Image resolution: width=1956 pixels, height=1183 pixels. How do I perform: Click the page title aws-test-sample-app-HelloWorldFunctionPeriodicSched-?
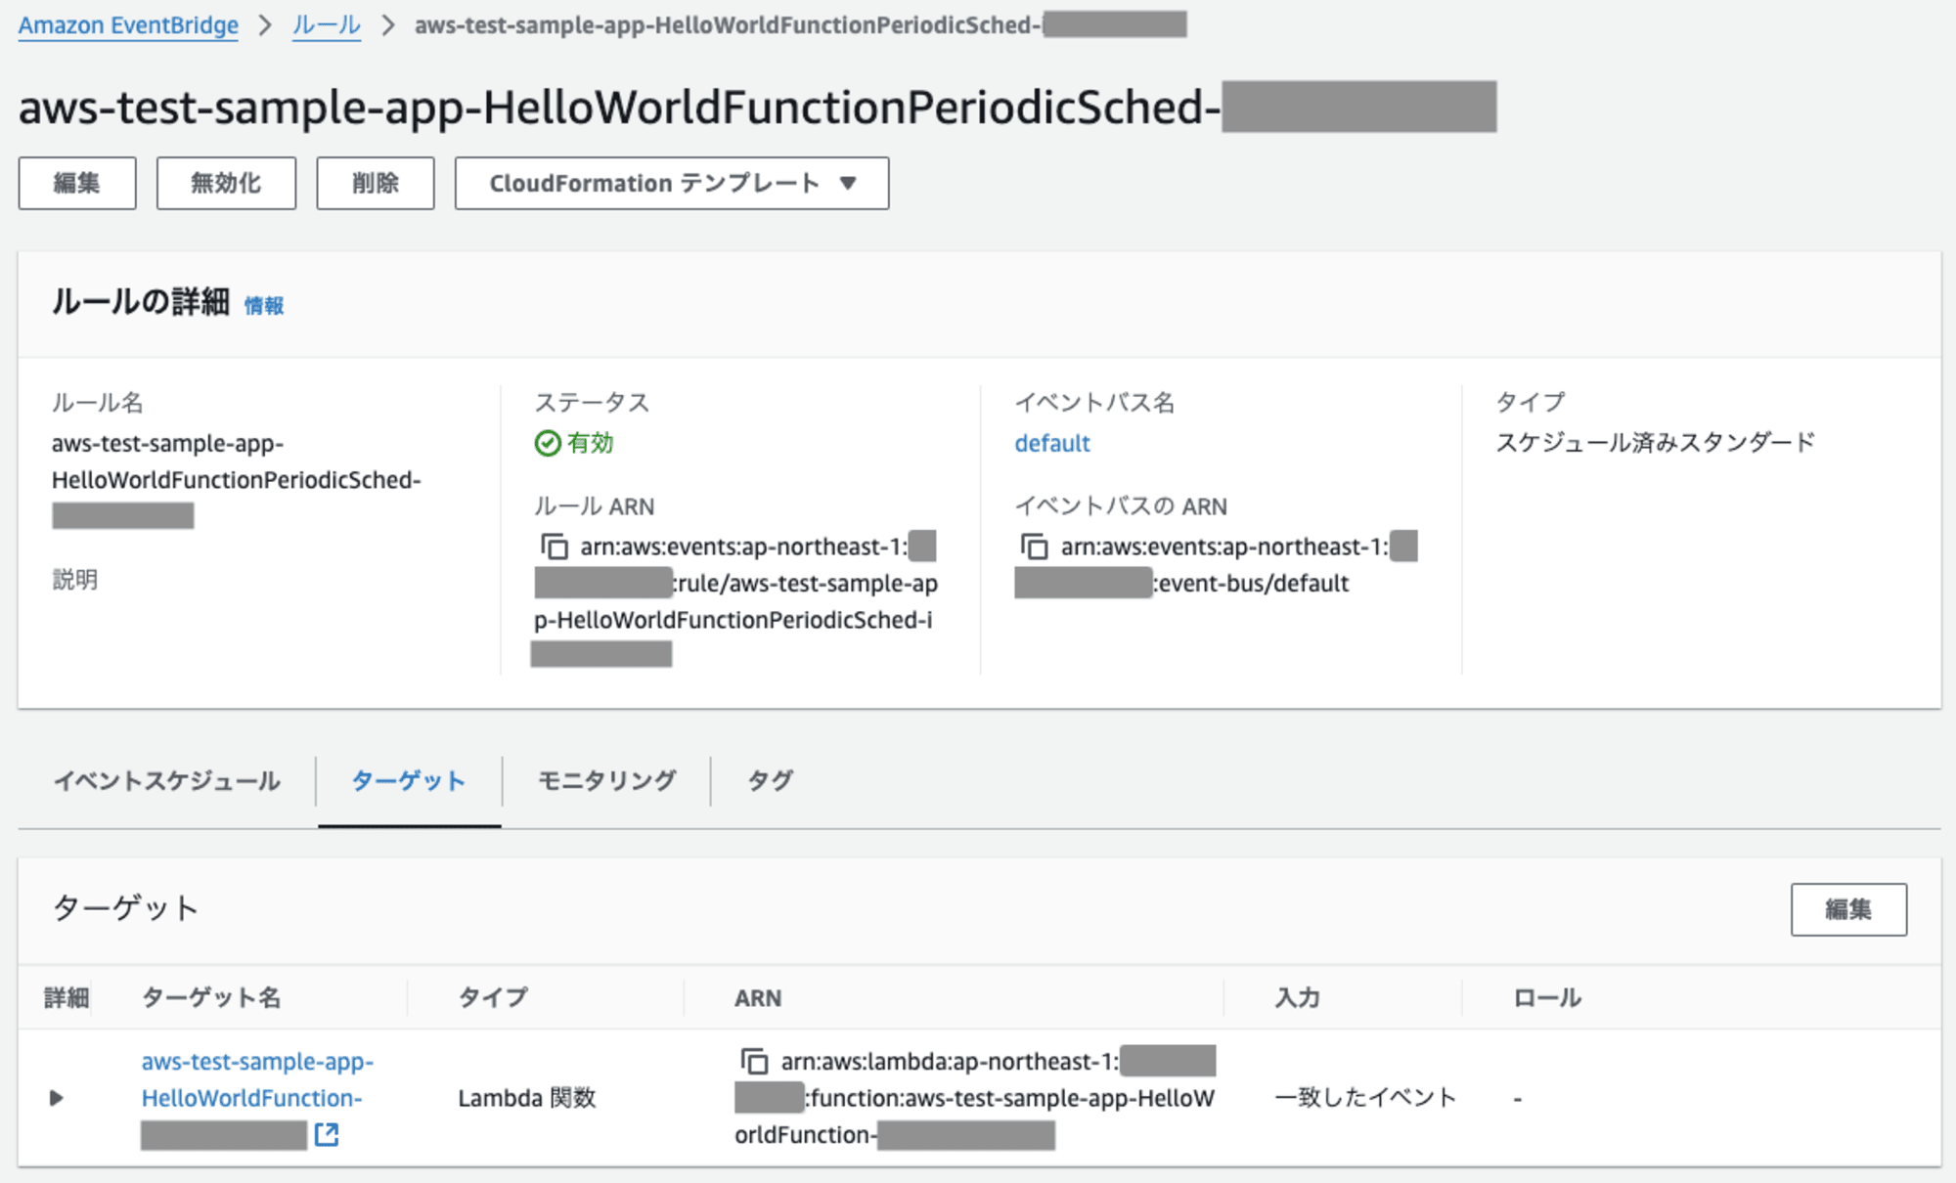(619, 107)
